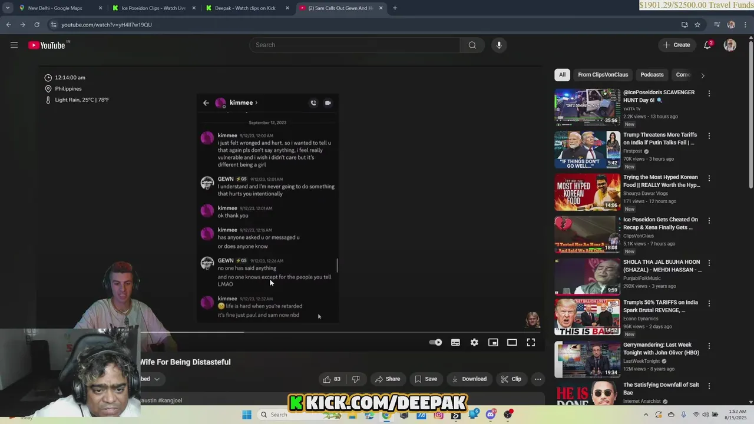Viewport: 754px width, 424px height.
Task: Start voice search with the microphone
Action: (499, 45)
